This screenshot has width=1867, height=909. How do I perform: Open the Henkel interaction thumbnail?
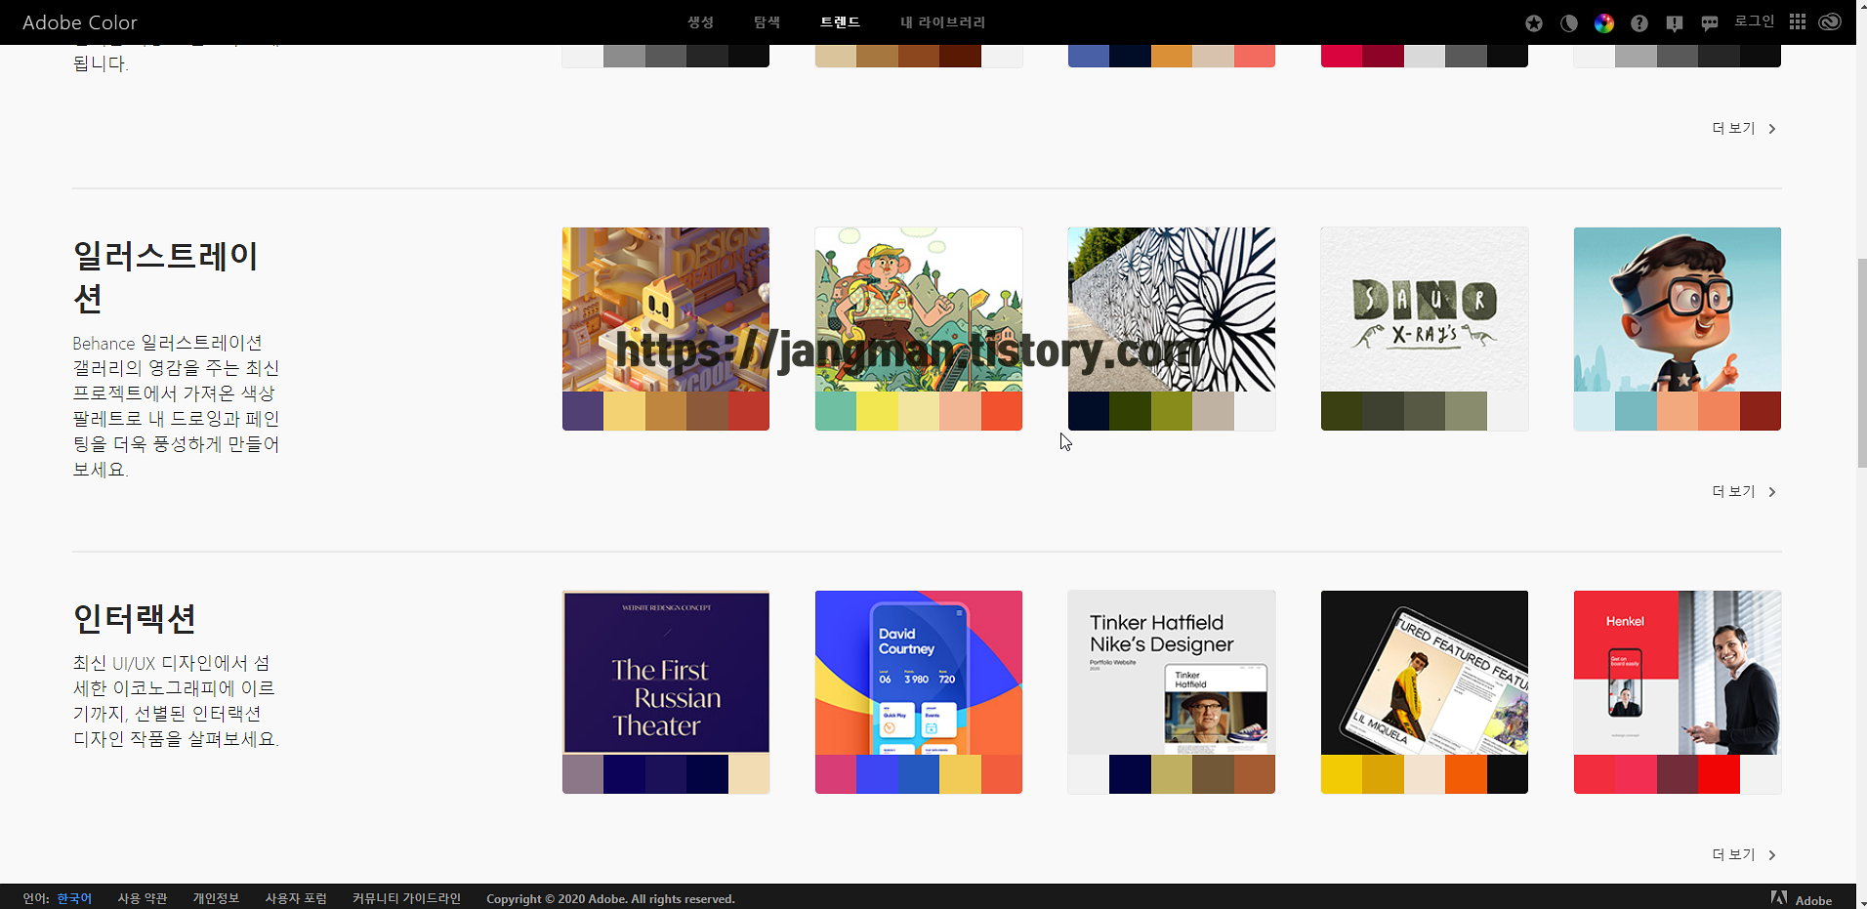point(1678,673)
